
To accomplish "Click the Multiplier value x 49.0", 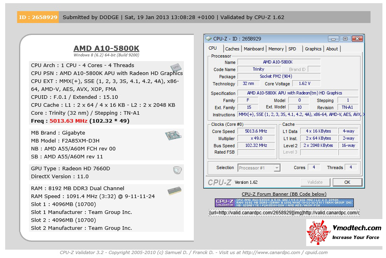I will (256, 139).
